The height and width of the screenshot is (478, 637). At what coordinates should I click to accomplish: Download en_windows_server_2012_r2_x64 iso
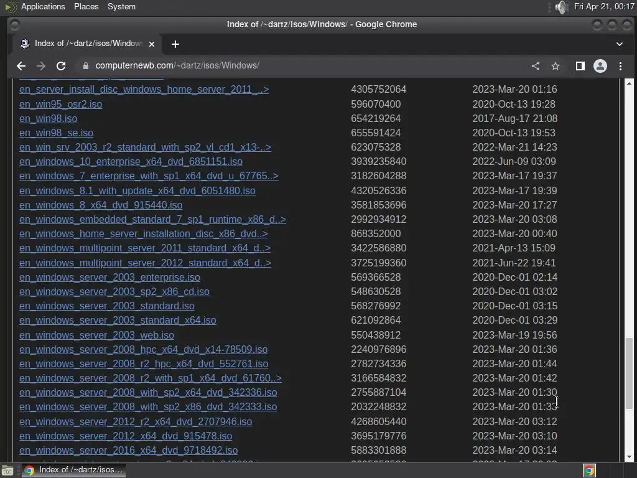(136, 421)
